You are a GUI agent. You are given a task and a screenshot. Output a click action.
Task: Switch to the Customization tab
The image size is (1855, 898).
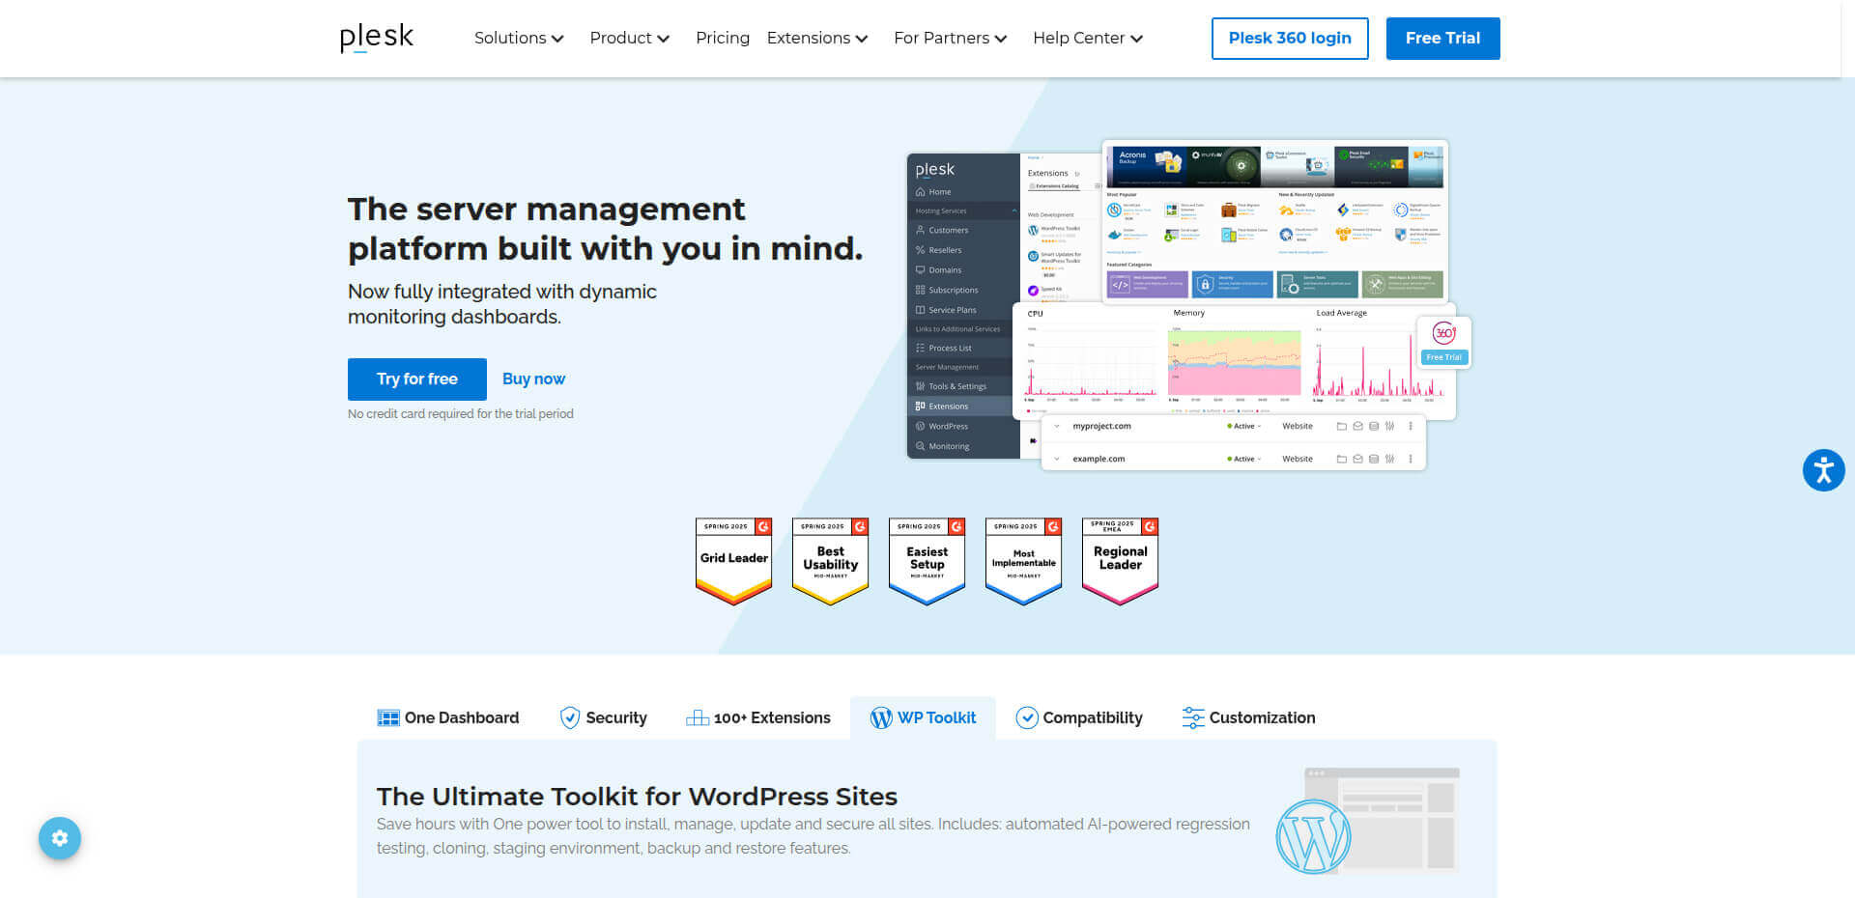point(1248,717)
